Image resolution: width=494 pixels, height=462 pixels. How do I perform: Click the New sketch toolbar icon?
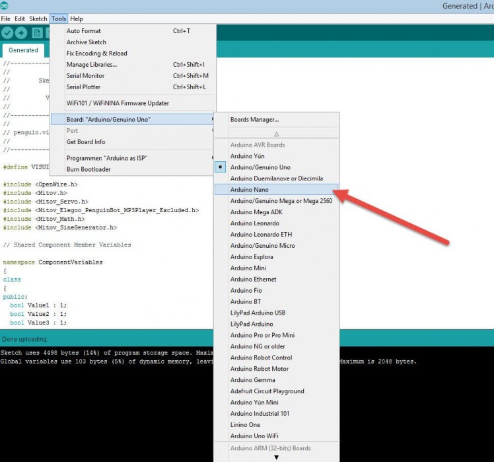[38, 33]
